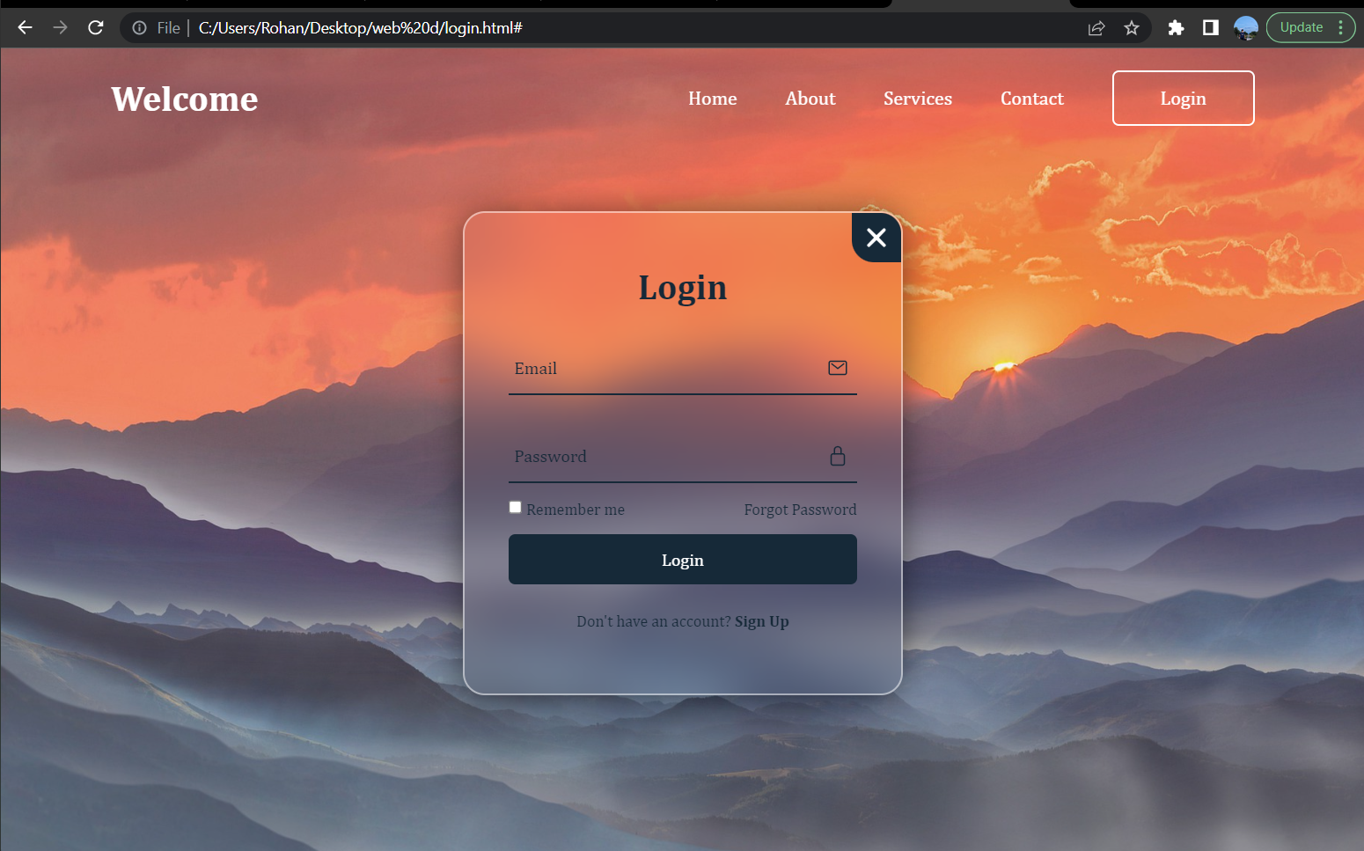This screenshot has height=851, width=1364.
Task: Click the share page icon
Action: [x=1096, y=28]
